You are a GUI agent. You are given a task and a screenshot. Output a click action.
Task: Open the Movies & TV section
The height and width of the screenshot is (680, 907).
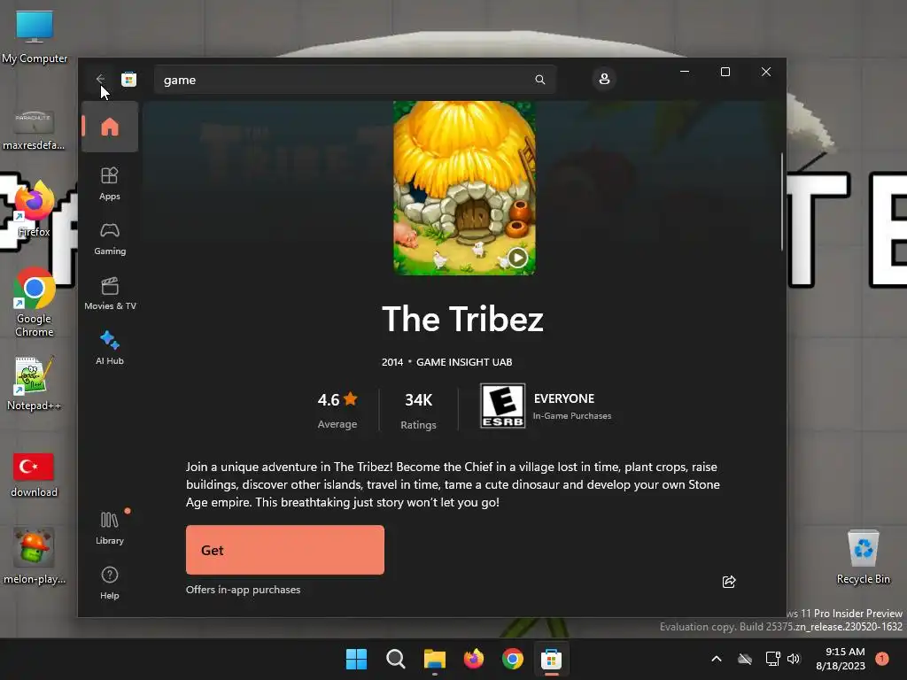[x=110, y=293]
